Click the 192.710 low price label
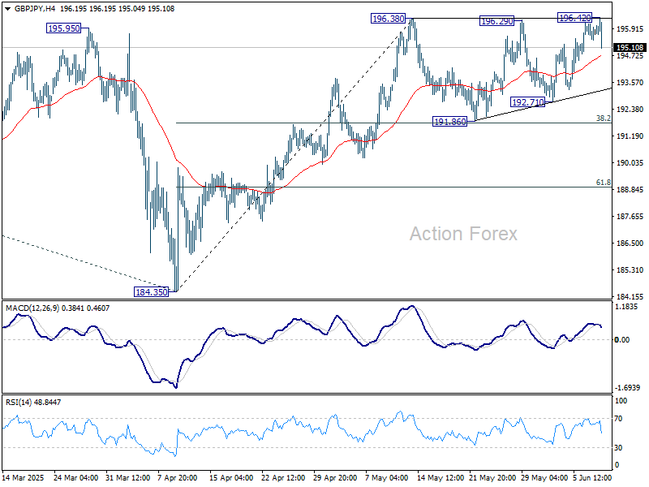The height and width of the screenshot is (487, 649). [528, 102]
